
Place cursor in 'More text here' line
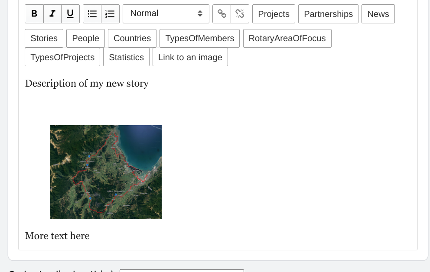pos(57,236)
